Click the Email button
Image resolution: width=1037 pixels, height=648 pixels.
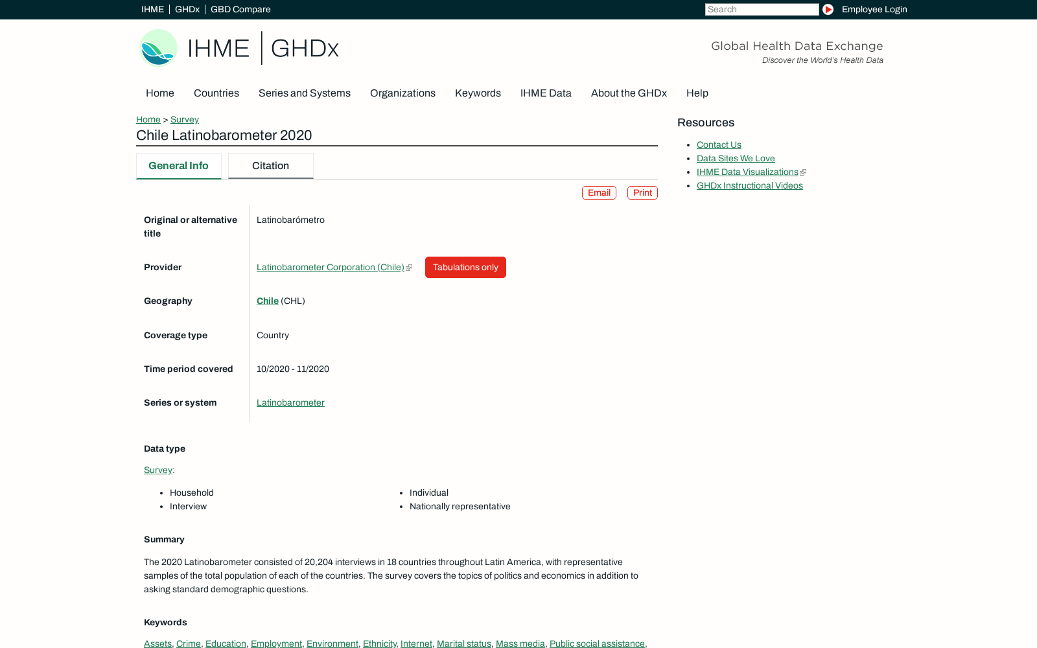599,193
